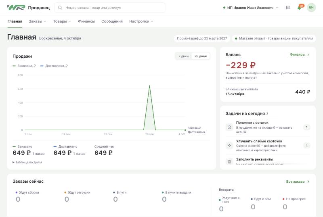This screenshot has width=323, height=217.
Task: Click the Ждут сборки order counter
Action: click(27, 196)
